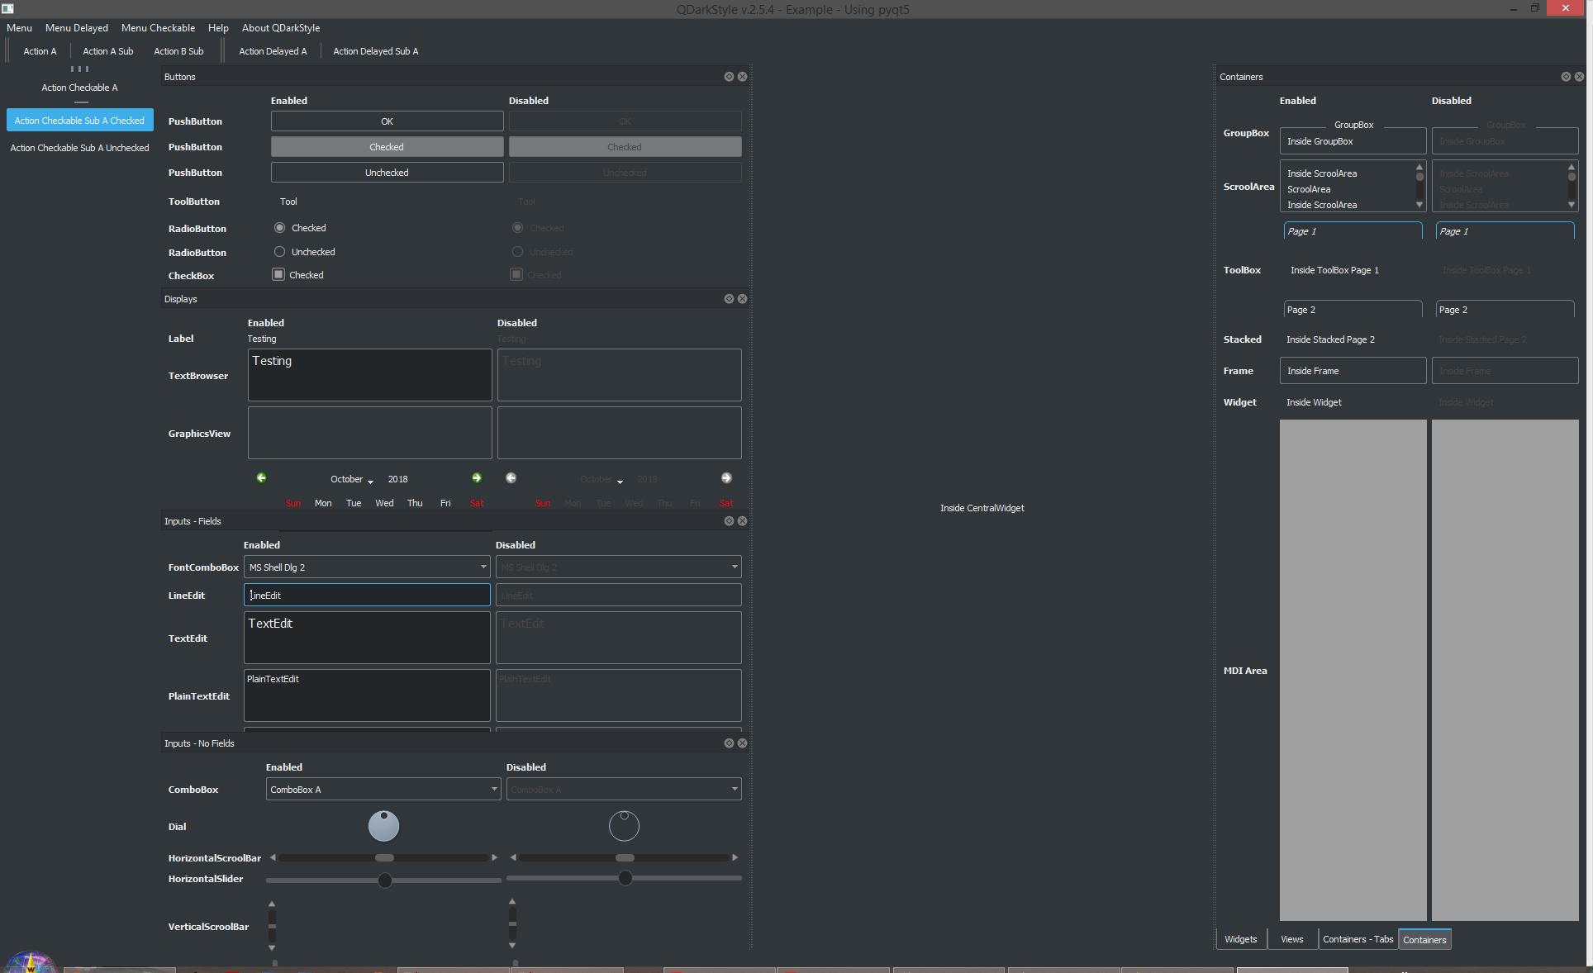Go to previous month in enabled calendar
This screenshot has width=1593, height=973.
point(262,478)
